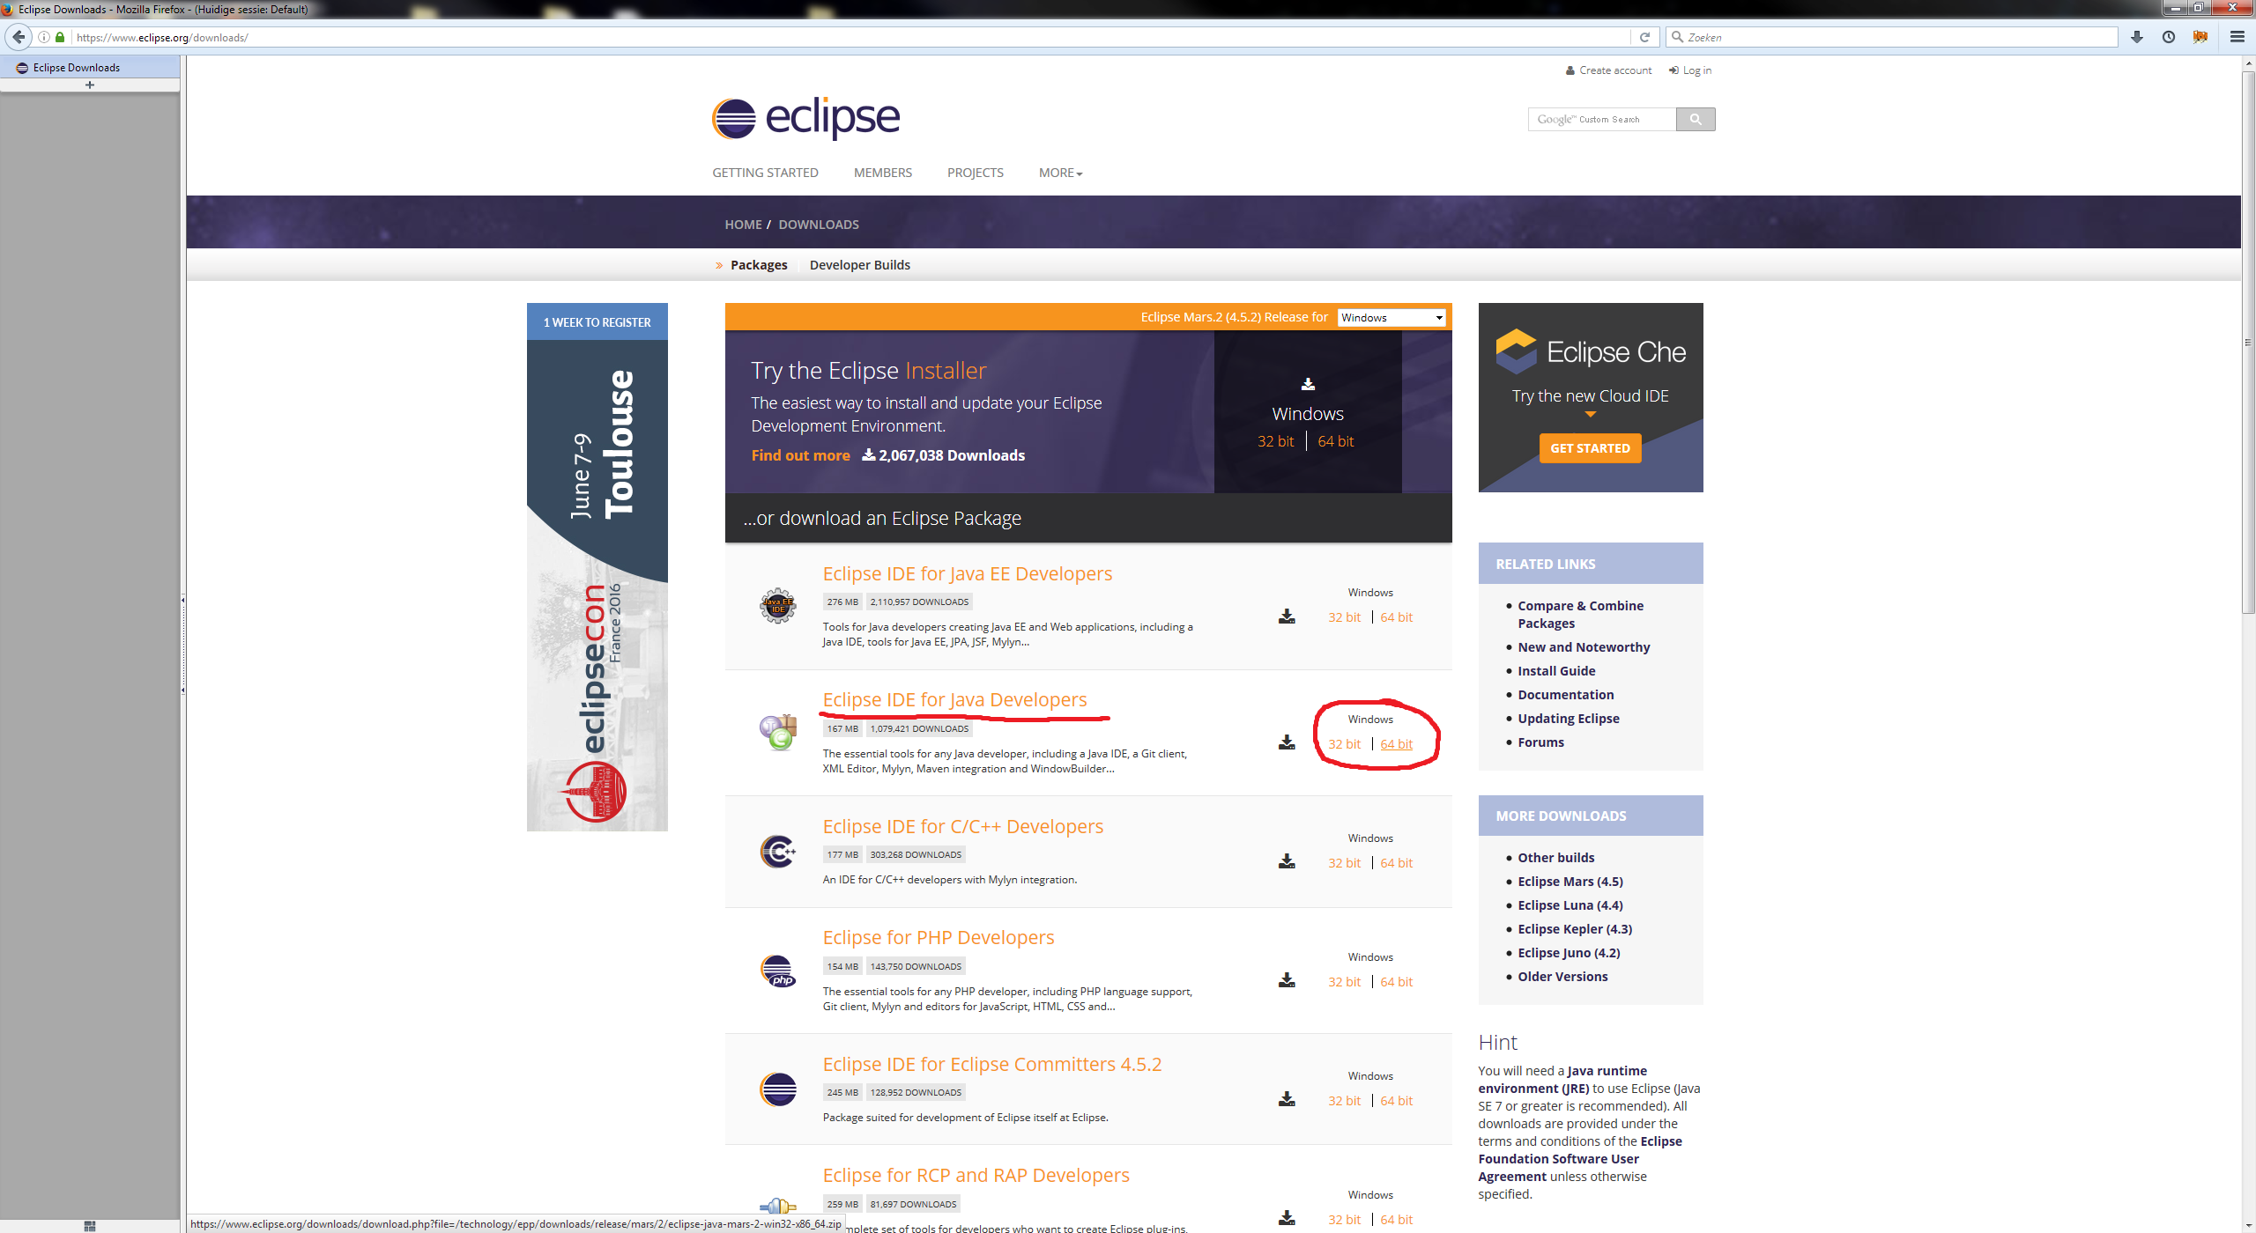Click the Firefox page reload icon
Viewport: 2256px width, 1233px height.
click(x=1644, y=37)
